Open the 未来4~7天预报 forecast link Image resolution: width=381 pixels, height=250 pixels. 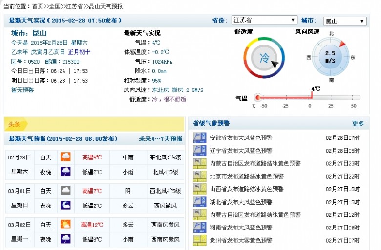[160, 139]
